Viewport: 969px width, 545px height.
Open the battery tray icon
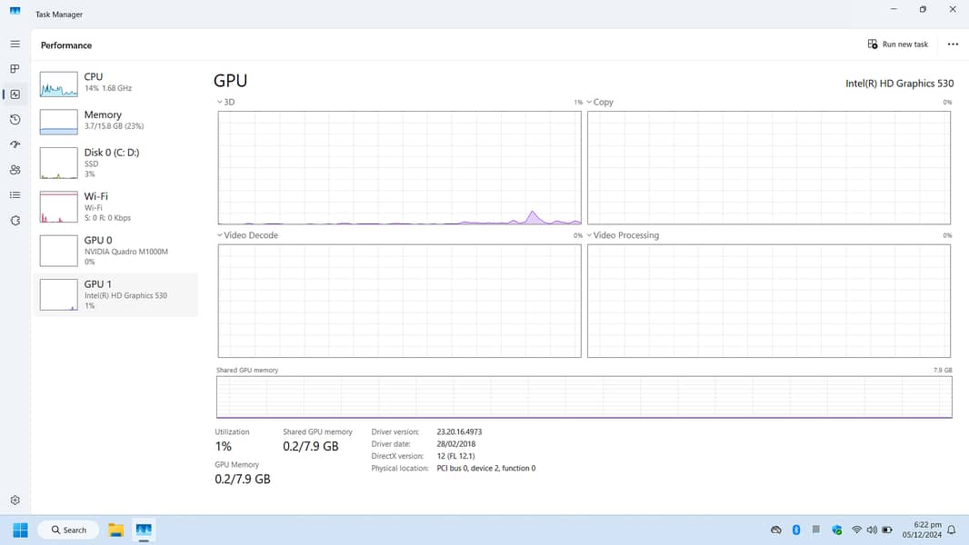click(887, 530)
